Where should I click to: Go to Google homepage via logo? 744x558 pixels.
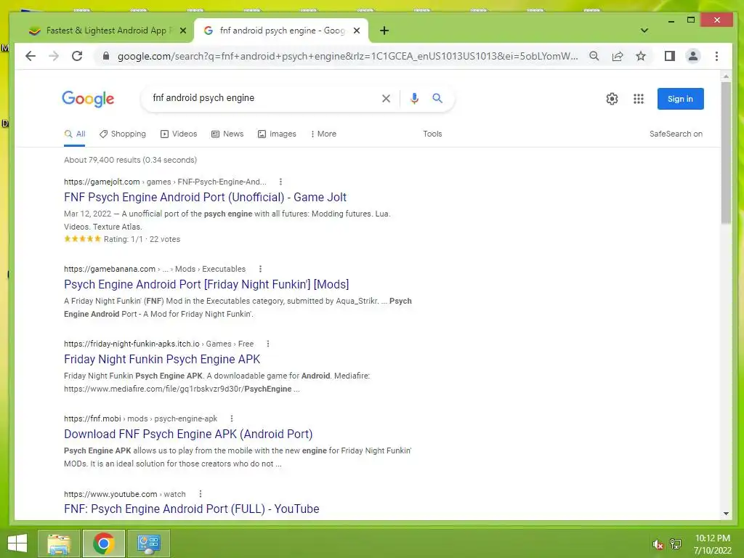coord(88,99)
